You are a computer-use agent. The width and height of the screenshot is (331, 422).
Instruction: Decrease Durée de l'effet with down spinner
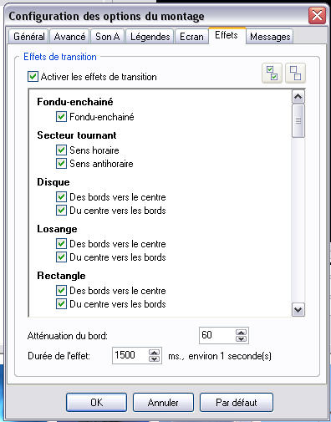[x=154, y=359]
